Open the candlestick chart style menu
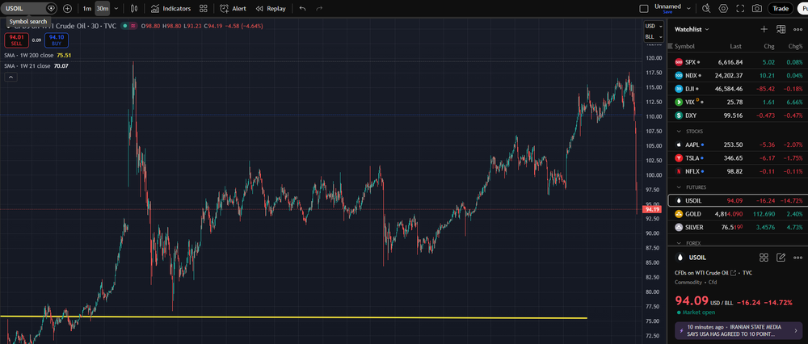 [x=134, y=8]
